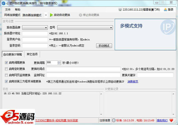Screen dimensions: 178x125
Task: Toggle 启用按第三方程序消息更换 checkbox
Action: pyautogui.click(x=6, y=81)
